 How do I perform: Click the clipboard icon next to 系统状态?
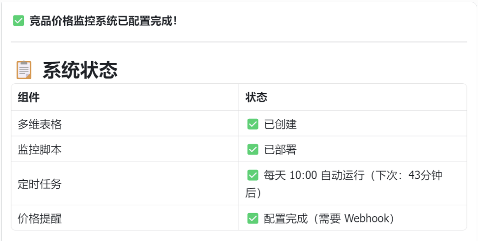[x=24, y=70]
